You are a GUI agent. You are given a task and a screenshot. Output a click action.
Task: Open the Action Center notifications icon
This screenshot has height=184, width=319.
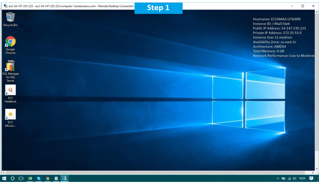click(311, 178)
